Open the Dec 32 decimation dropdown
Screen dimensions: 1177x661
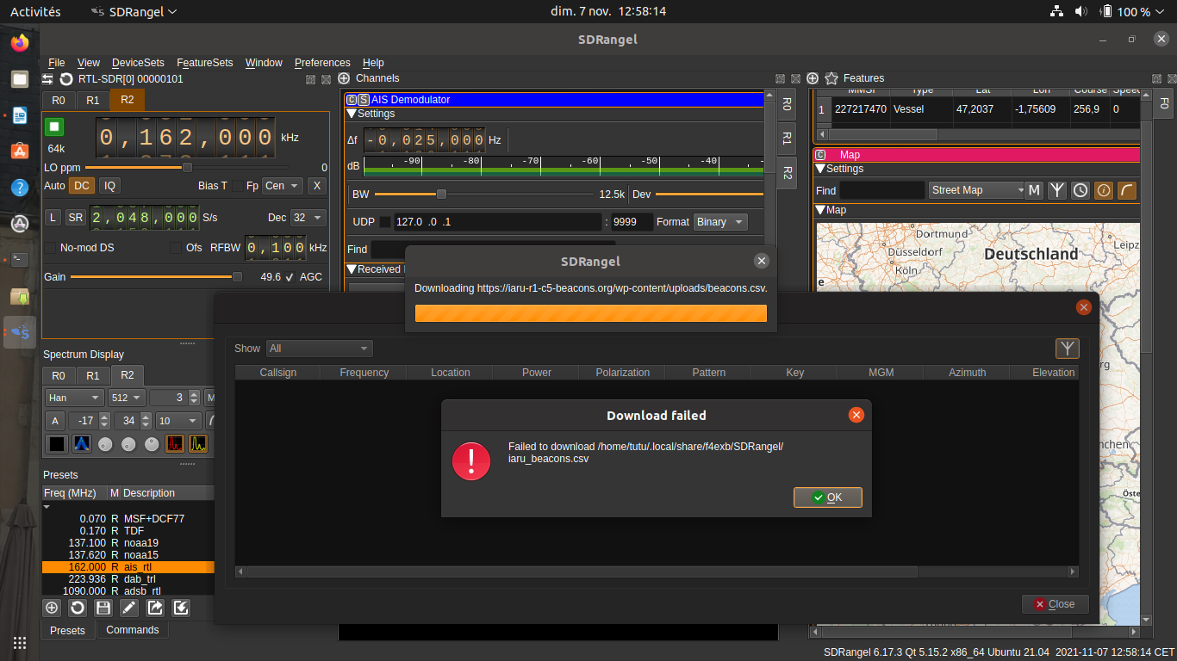[308, 218]
